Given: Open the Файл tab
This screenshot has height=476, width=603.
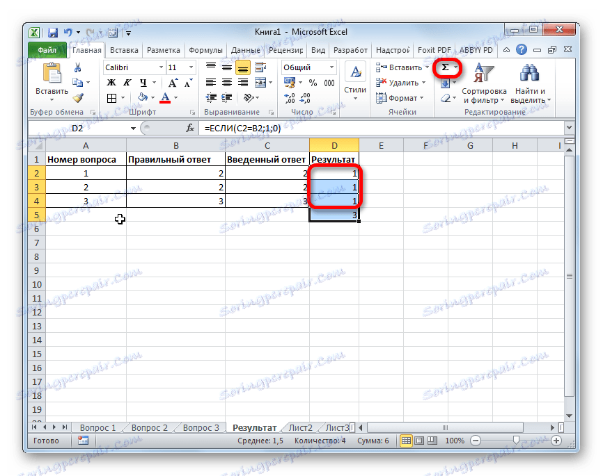Looking at the screenshot, I should [47, 50].
